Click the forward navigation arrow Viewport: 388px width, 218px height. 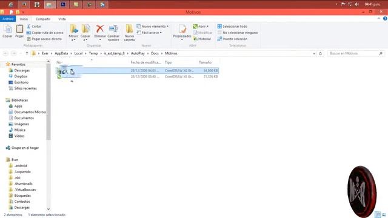(14, 53)
